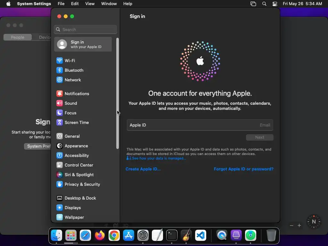This screenshot has height=246, width=328.
Task: Open Siri & Spotlight icon
Action: click(59, 175)
